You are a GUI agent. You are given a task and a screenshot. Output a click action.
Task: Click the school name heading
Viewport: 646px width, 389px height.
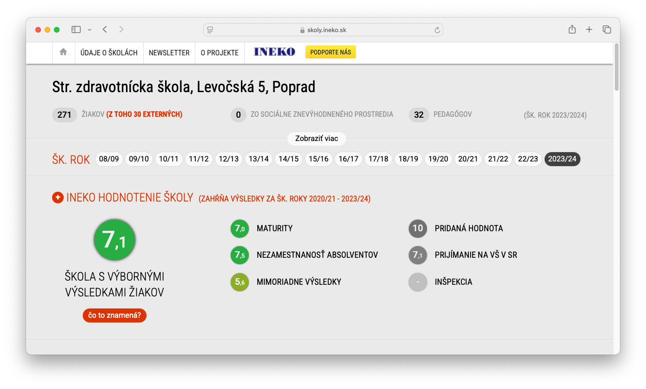click(184, 87)
